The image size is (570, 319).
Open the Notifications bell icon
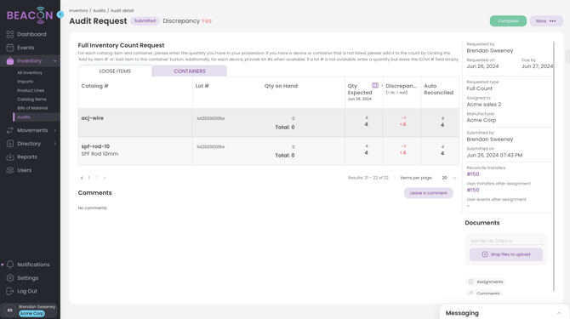point(10,265)
